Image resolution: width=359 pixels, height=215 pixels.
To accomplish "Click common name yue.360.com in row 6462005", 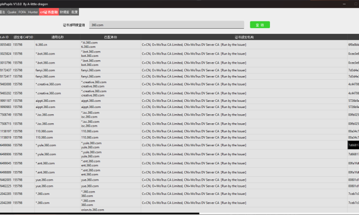I will tap(57, 180).
